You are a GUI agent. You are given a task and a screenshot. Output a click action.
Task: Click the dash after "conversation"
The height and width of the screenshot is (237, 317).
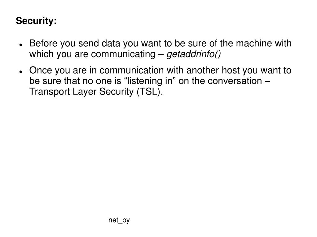click(267, 81)
